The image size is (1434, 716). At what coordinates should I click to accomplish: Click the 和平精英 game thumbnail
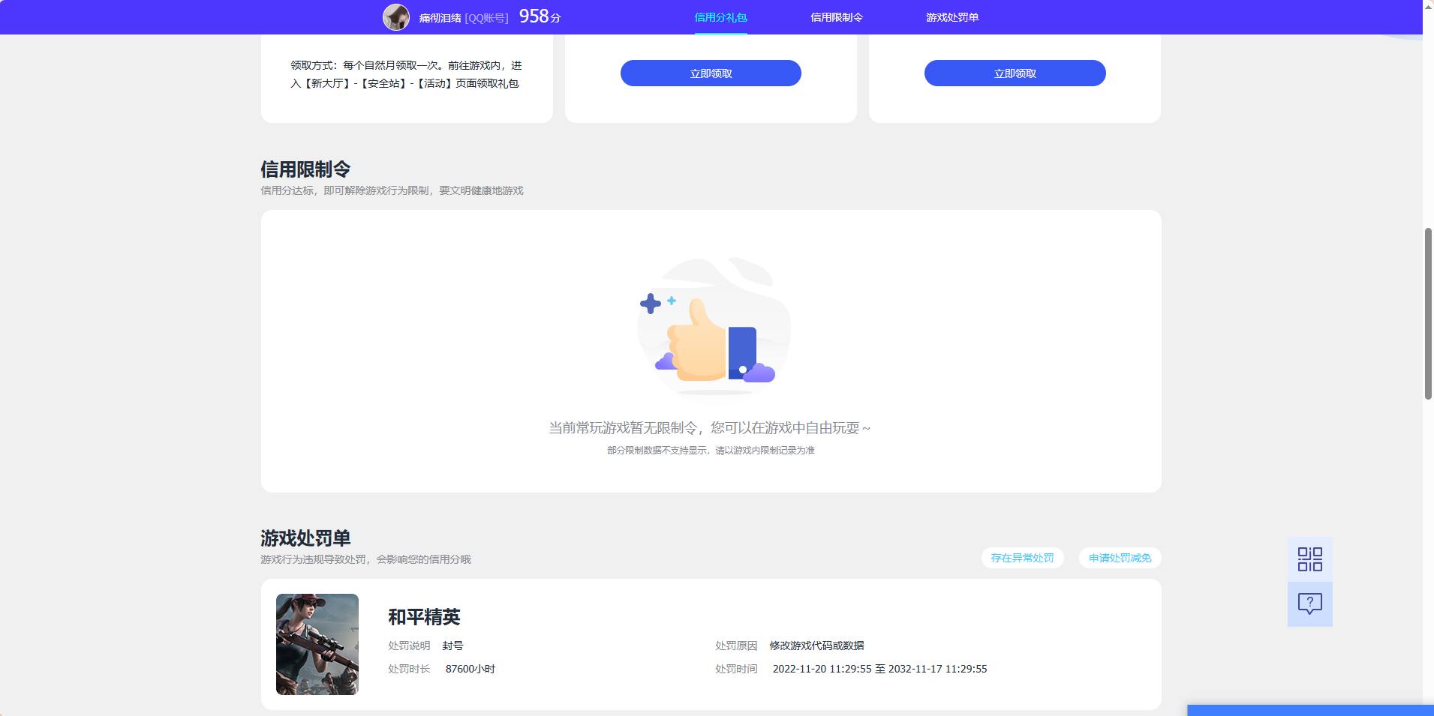[317, 644]
